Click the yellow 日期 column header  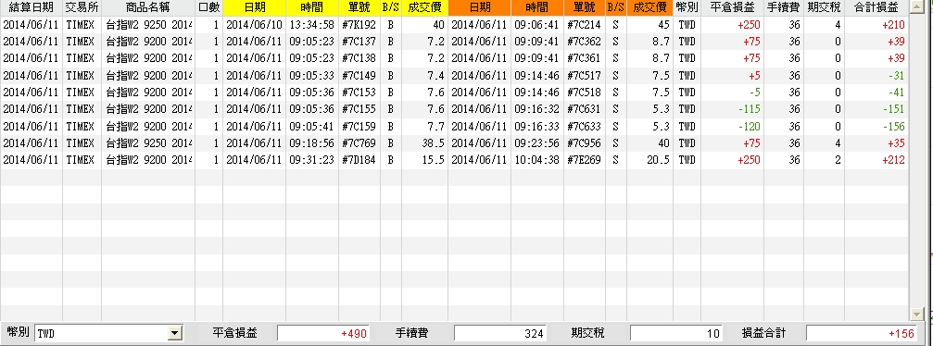click(x=254, y=7)
